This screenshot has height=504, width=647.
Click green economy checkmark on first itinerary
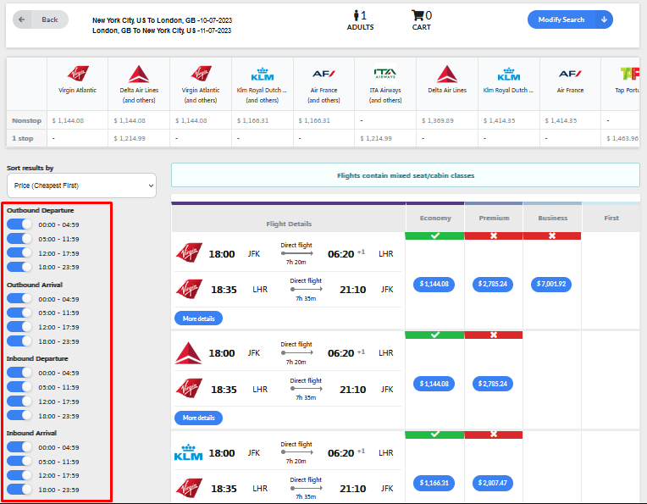[435, 235]
